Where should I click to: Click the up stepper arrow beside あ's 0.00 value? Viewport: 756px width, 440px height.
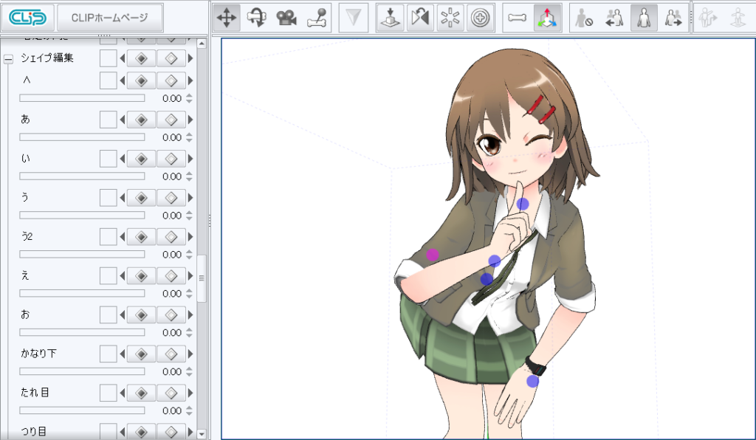pos(188,133)
